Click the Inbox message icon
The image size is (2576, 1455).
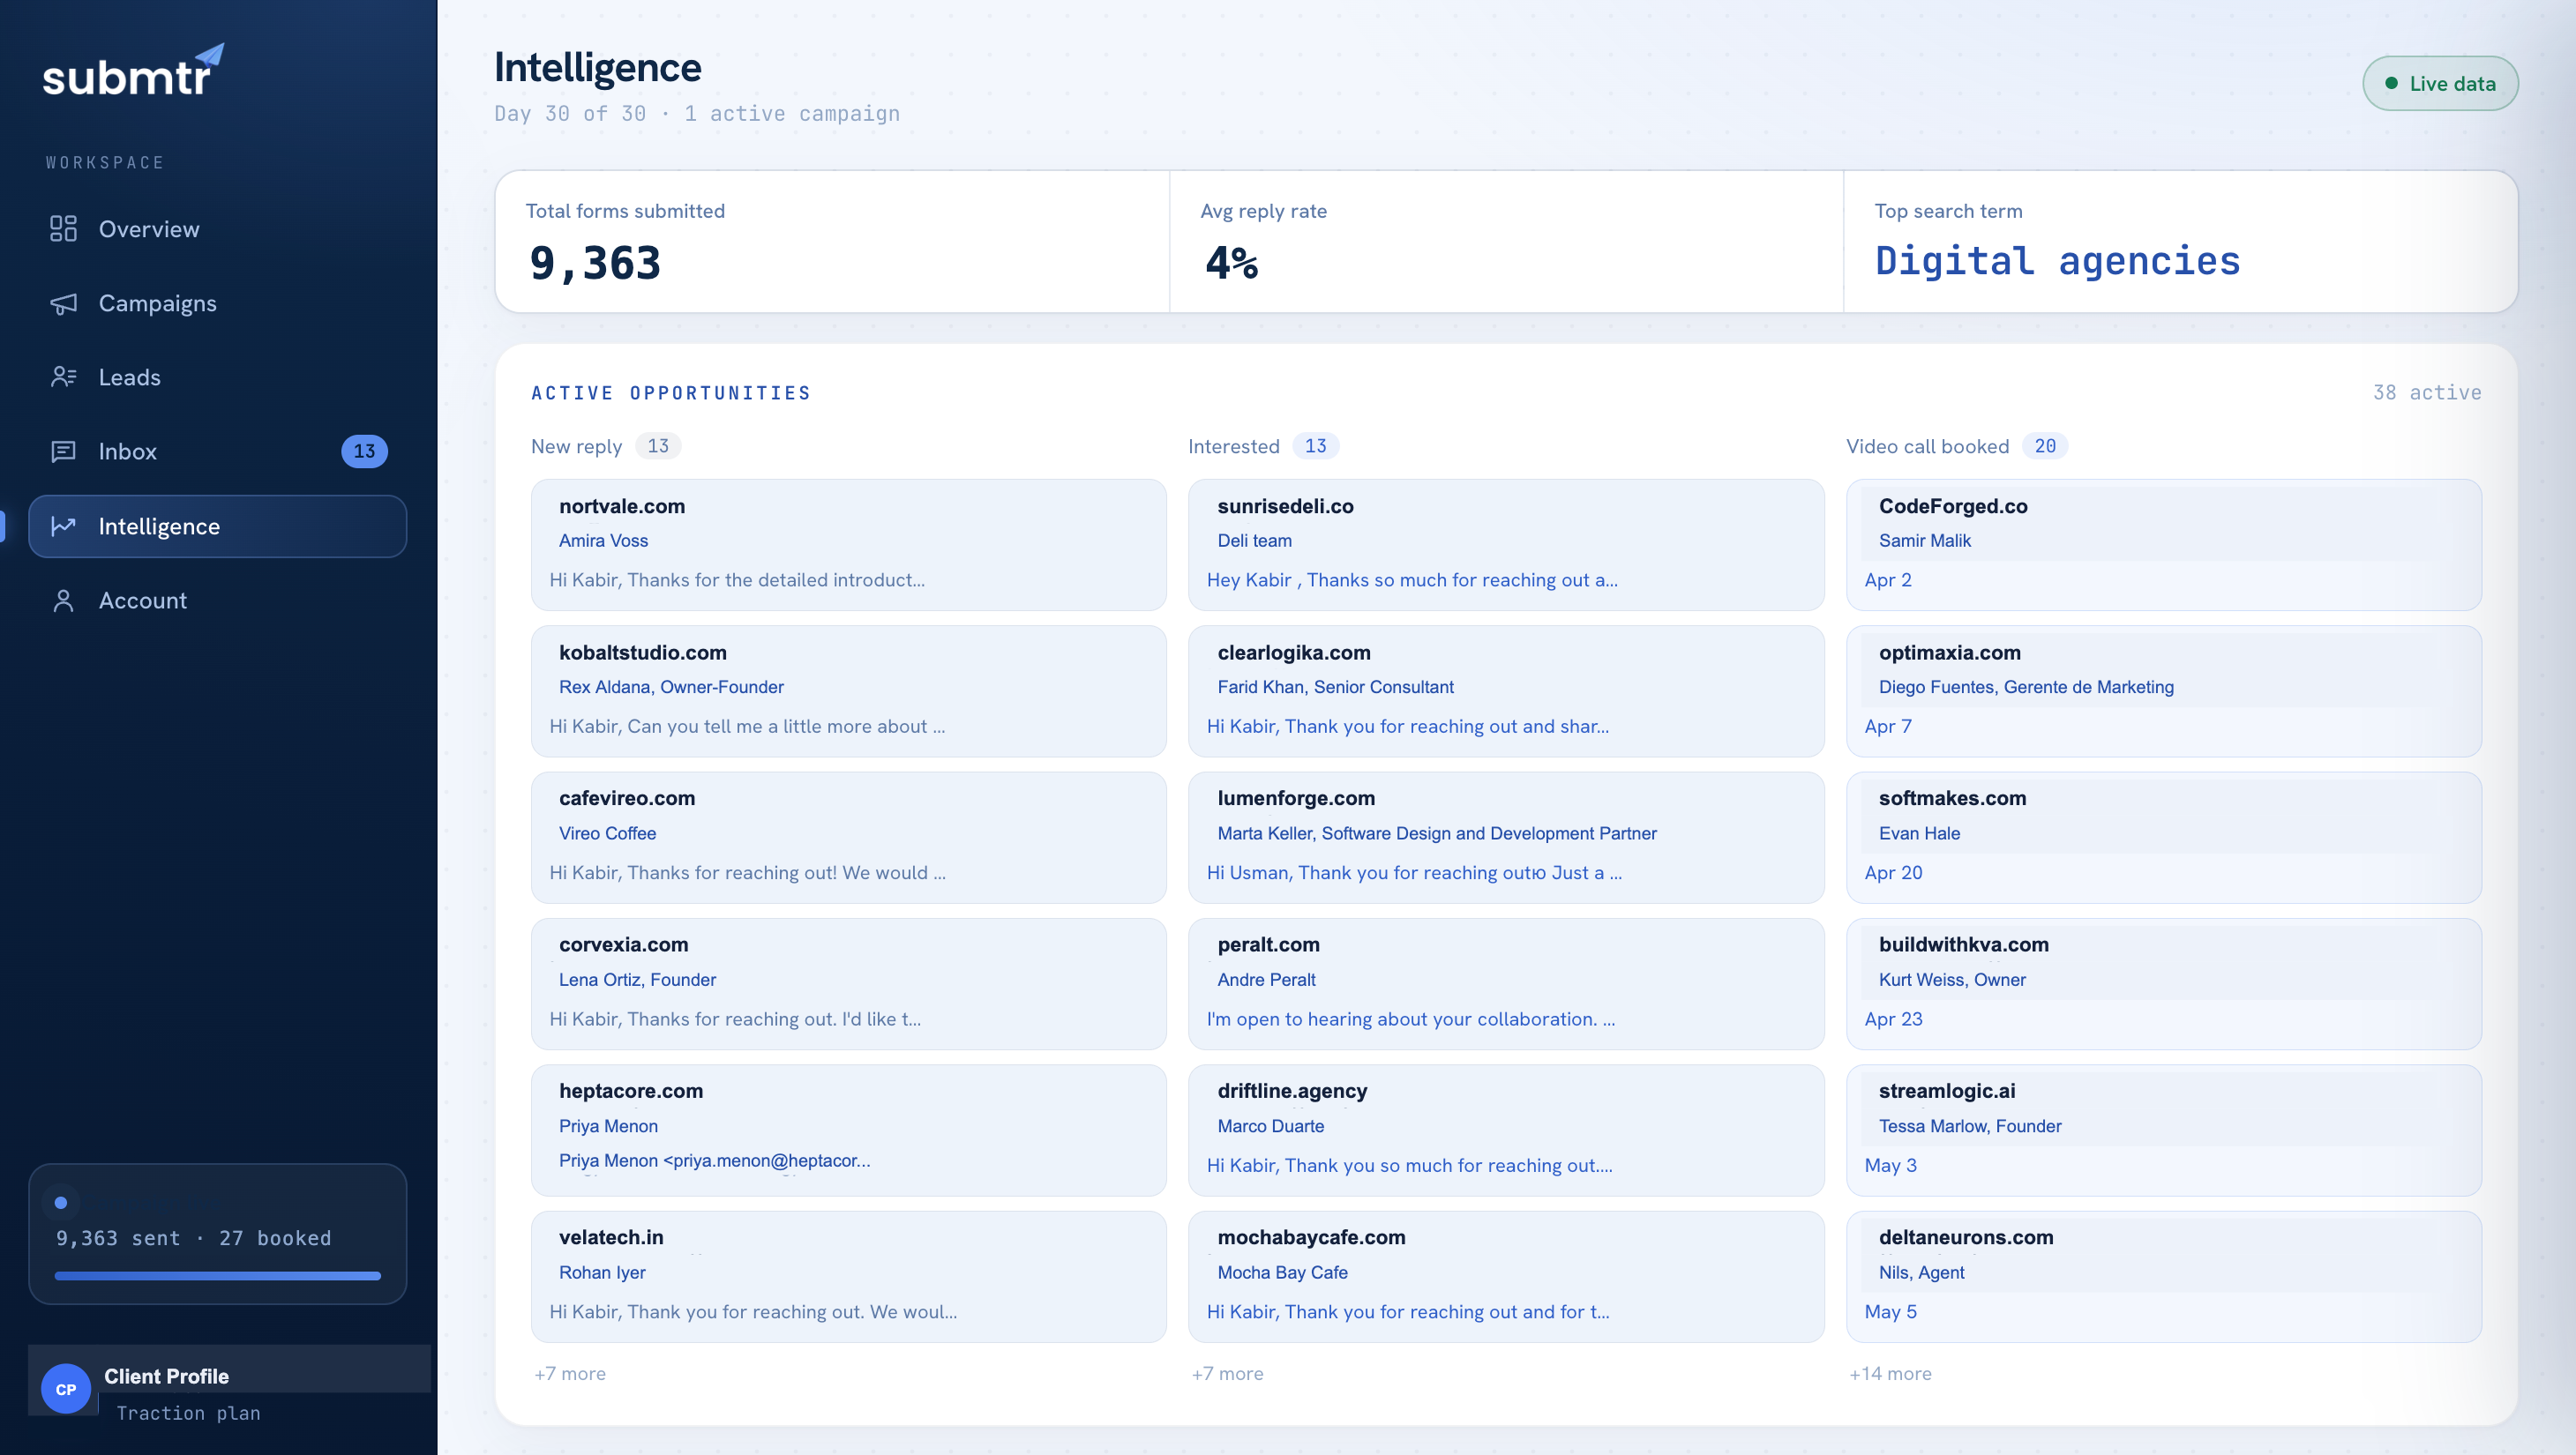pos(63,451)
